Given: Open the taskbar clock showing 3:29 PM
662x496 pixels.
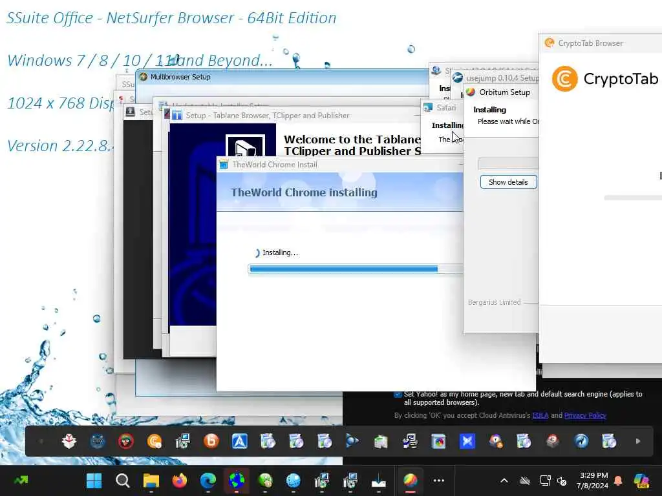Looking at the screenshot, I should click(593, 480).
